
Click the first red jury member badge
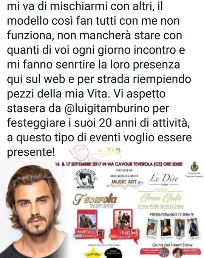[155, 252]
